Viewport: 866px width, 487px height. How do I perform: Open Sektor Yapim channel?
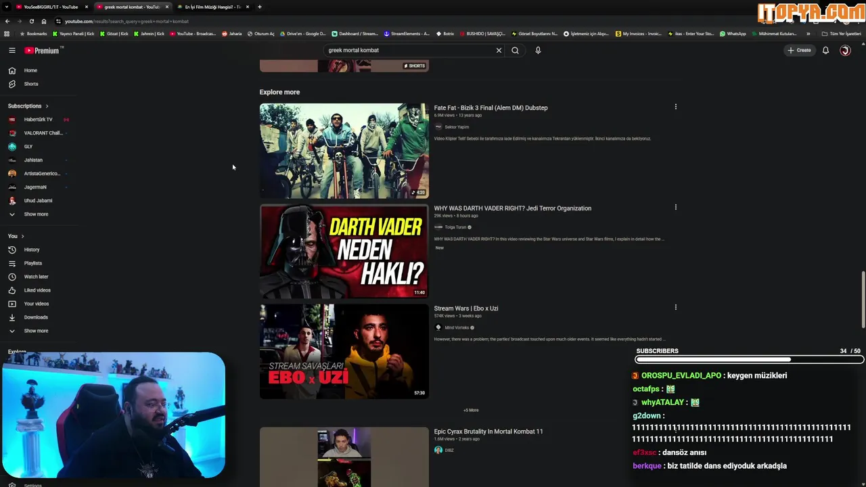tap(456, 127)
